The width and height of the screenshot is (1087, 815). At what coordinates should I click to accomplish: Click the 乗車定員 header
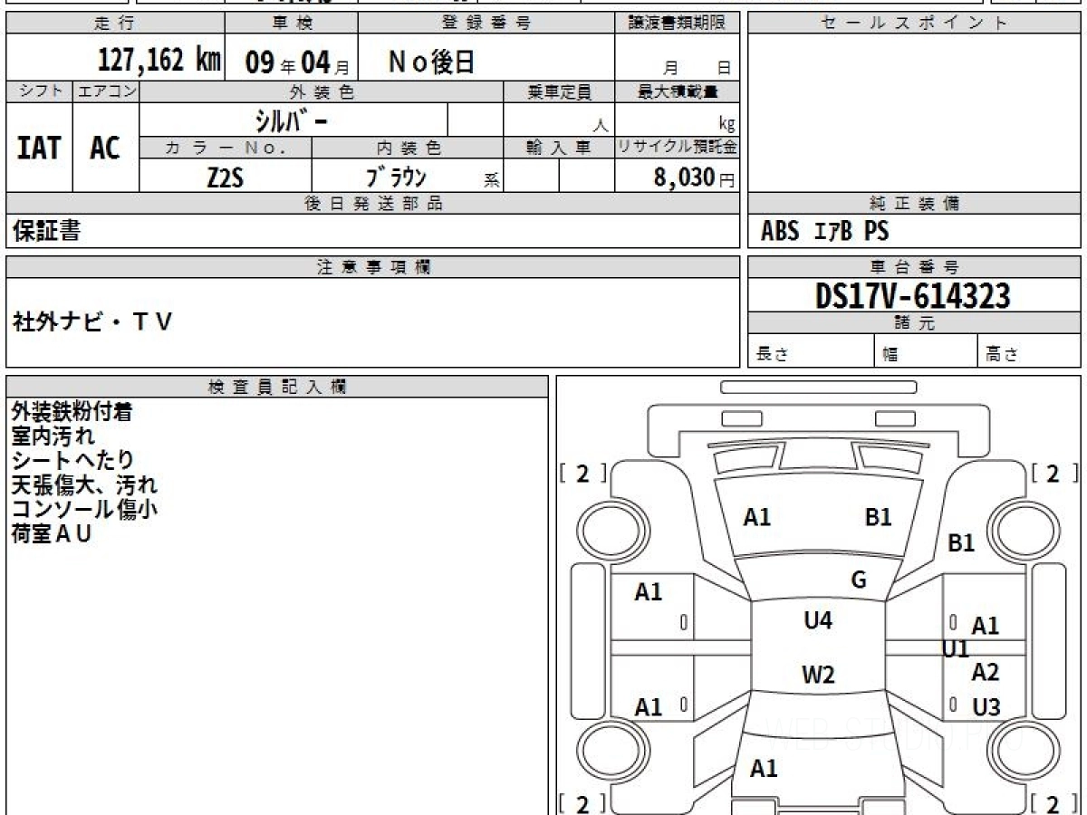[x=559, y=91]
